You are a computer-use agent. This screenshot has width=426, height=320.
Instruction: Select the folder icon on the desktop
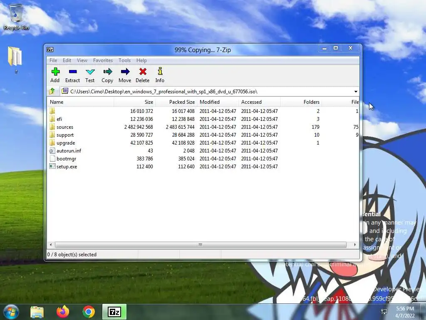pyautogui.click(x=15, y=57)
